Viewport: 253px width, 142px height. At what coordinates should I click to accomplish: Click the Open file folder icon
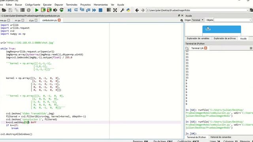[x=4, y=10]
